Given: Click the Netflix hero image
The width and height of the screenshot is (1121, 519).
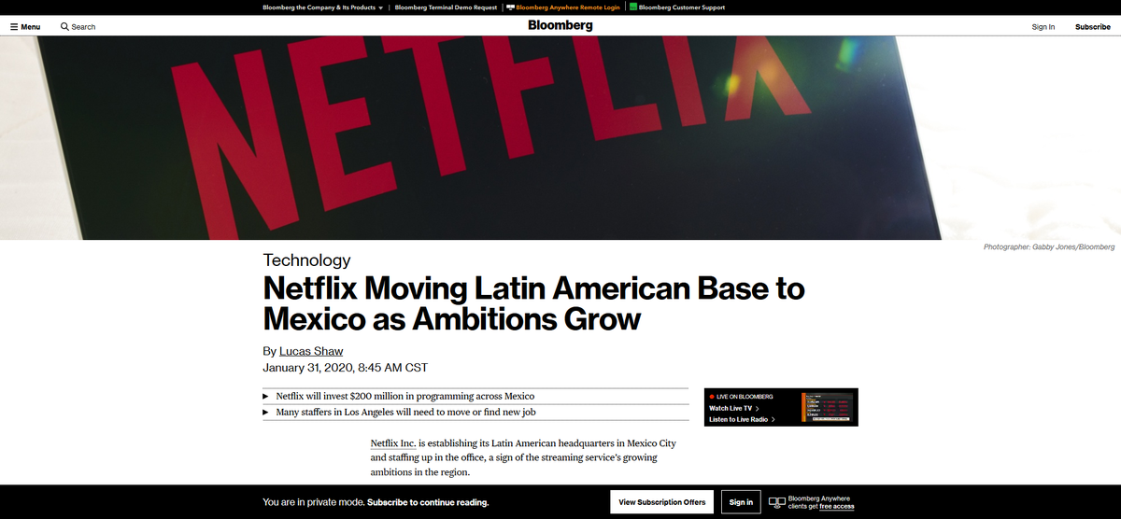Looking at the screenshot, I should click(x=560, y=138).
